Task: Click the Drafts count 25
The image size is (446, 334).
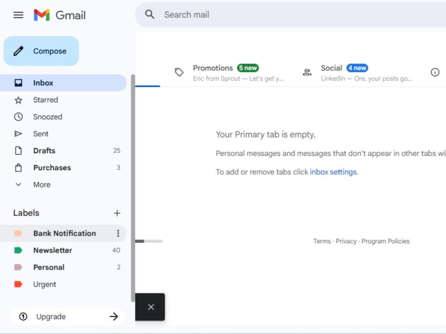Action: 116,151
